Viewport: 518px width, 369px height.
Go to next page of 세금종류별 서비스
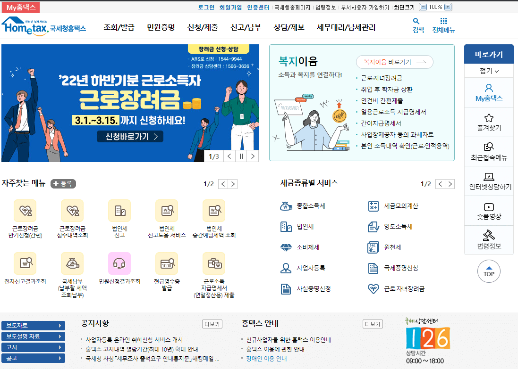click(450, 184)
